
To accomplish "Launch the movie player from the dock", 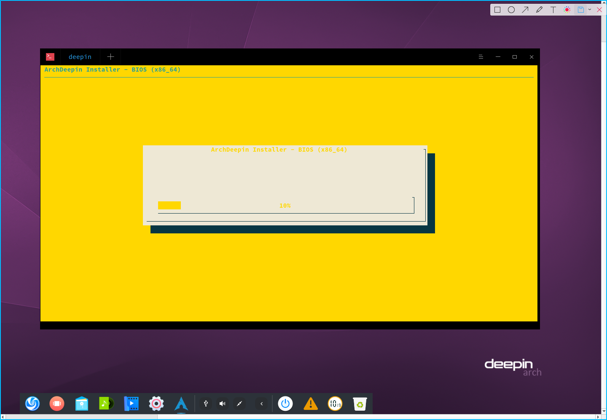I will (x=131, y=404).
